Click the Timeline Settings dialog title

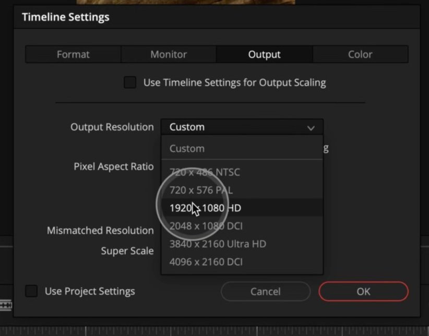point(65,17)
